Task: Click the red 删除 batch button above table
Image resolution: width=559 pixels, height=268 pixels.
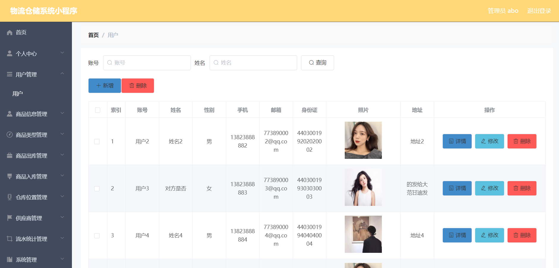Action: pos(138,86)
